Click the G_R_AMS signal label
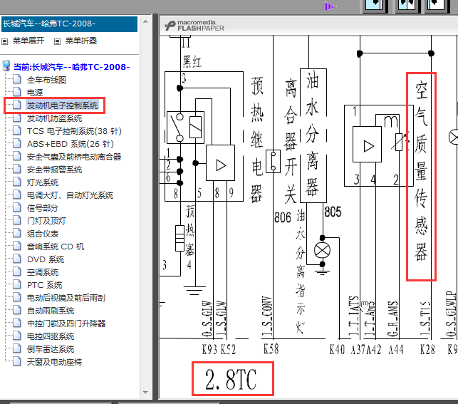Viewport: 458px width, 404px height. tap(393, 319)
